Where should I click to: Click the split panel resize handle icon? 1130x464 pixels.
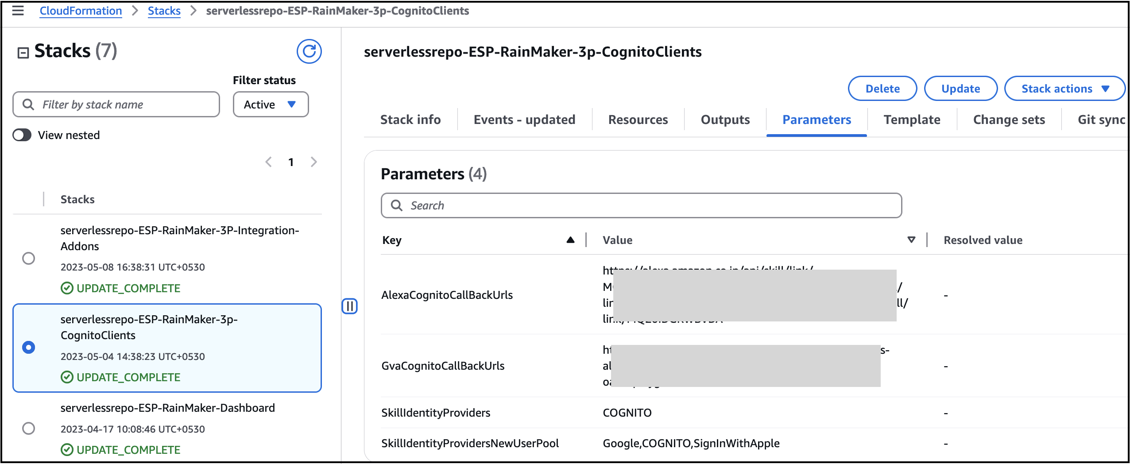350,306
